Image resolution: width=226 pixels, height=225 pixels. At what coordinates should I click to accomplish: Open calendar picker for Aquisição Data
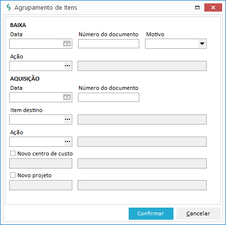click(67, 97)
